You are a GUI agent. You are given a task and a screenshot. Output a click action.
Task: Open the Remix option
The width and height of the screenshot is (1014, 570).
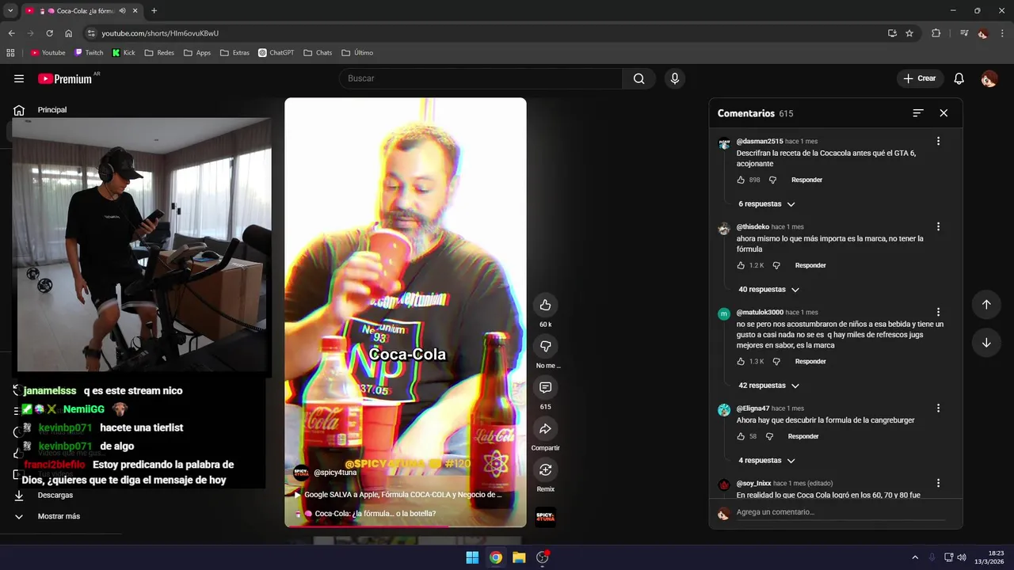tap(545, 470)
